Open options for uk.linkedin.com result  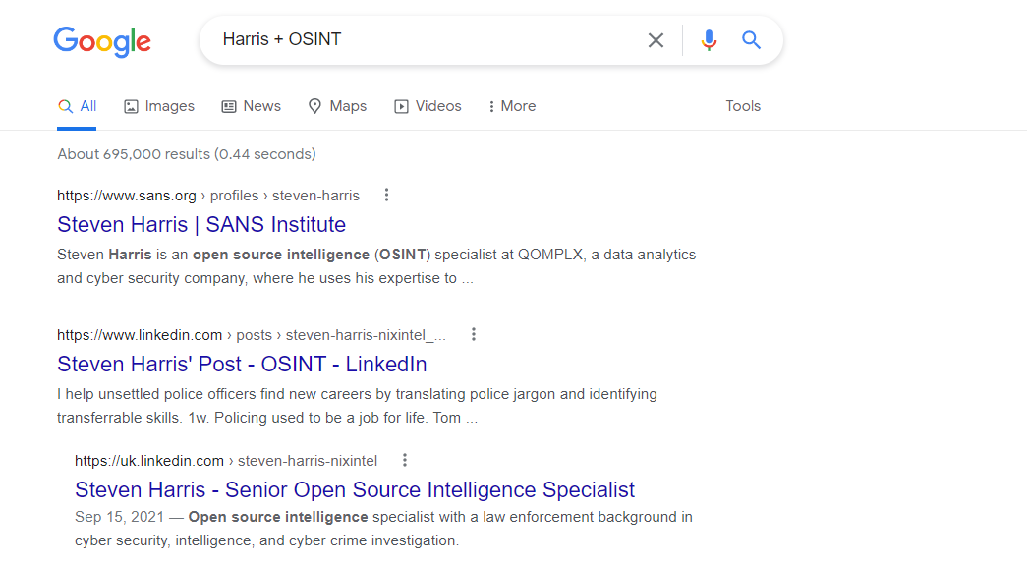pos(405,460)
